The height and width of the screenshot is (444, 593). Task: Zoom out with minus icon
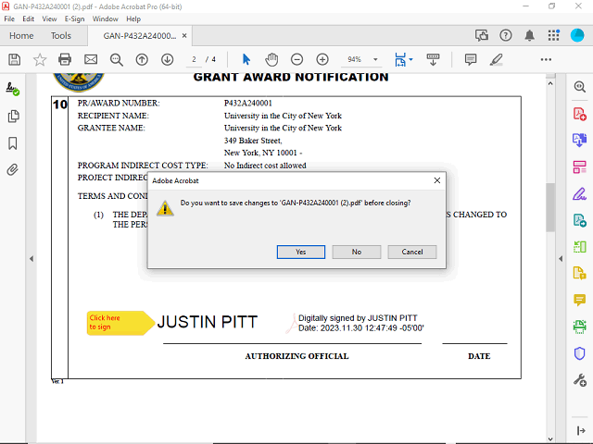(x=296, y=59)
